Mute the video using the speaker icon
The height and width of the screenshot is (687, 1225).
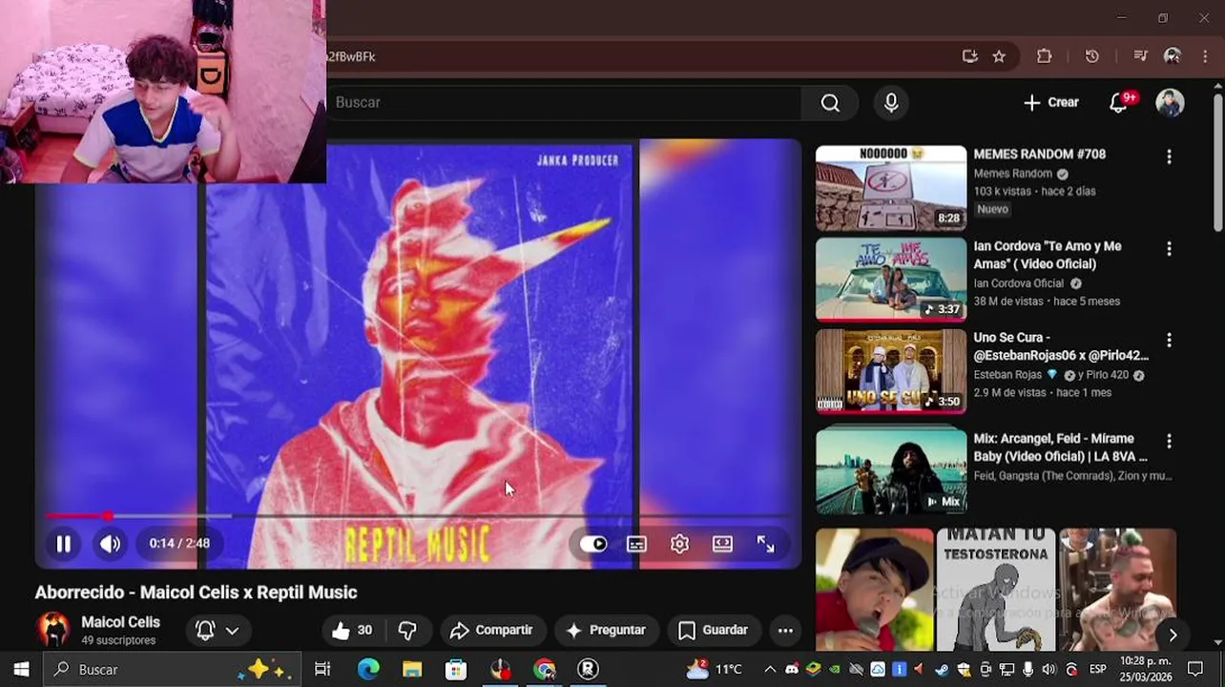[x=111, y=544]
